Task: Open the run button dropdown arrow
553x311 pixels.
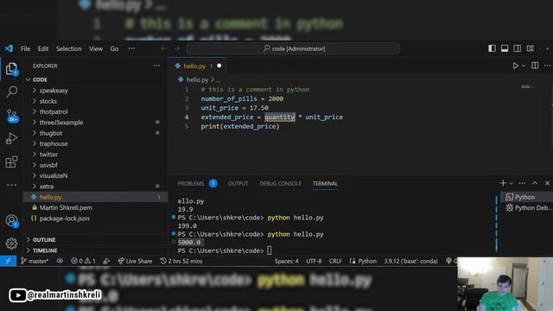Action: [x=524, y=66]
